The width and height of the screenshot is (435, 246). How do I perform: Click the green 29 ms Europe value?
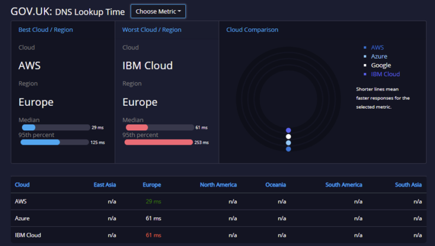(153, 201)
